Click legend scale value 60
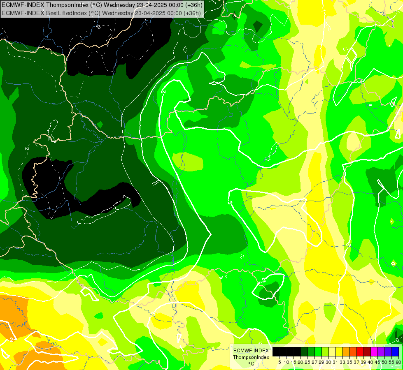The height and width of the screenshot is (370, 403). tap(398, 362)
